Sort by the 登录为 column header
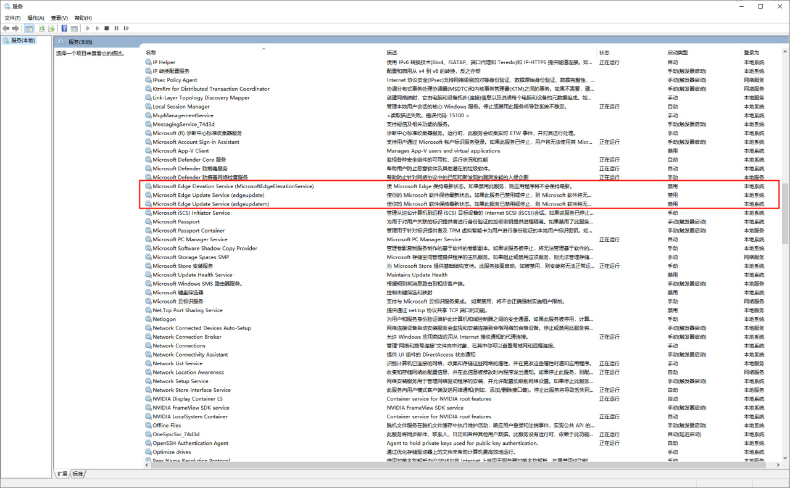This screenshot has height=488, width=790. coord(761,52)
